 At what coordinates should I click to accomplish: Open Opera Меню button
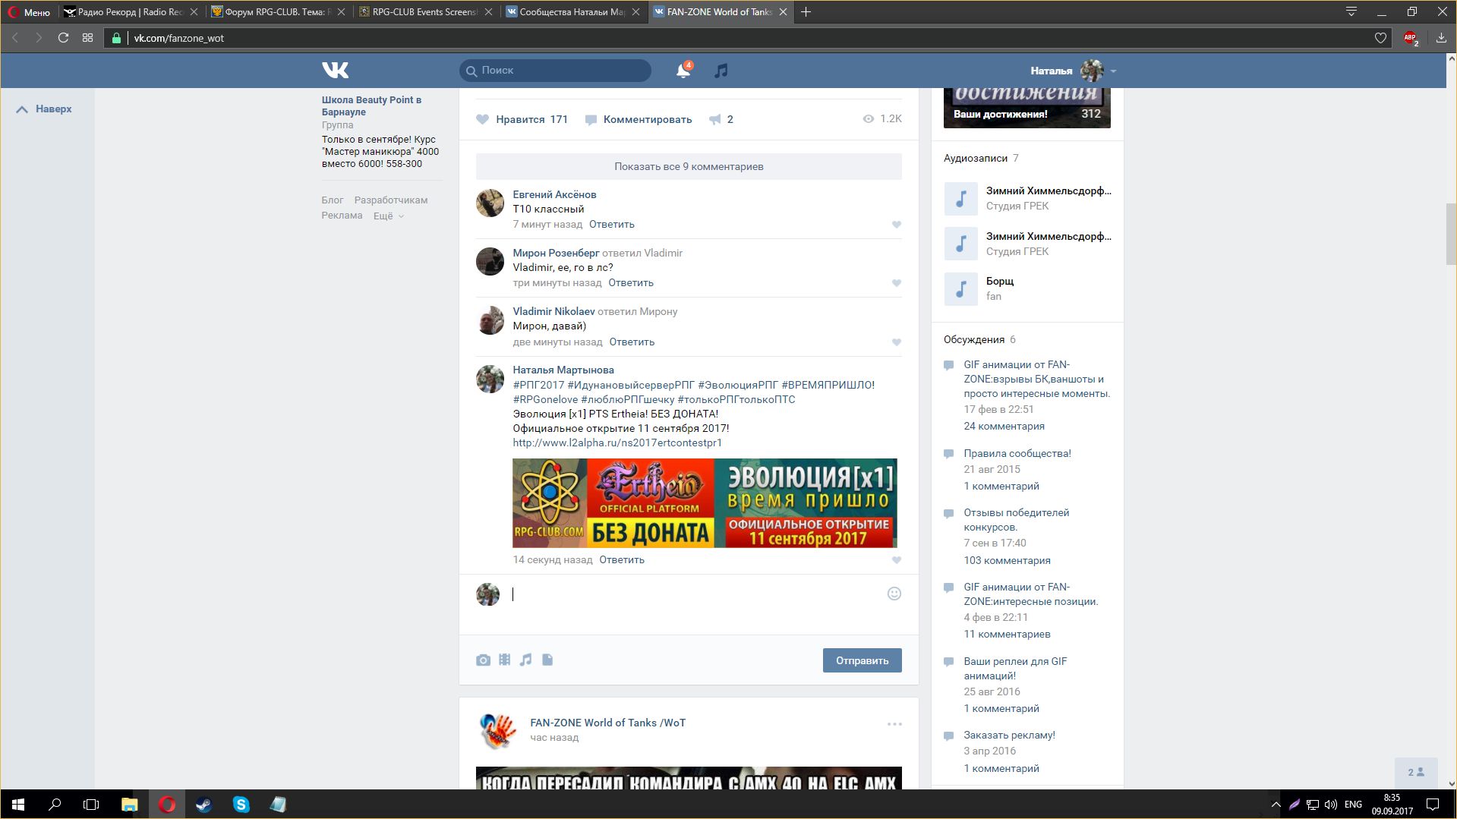point(29,12)
